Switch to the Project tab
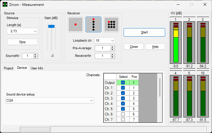212x133 pixels. click(9, 68)
